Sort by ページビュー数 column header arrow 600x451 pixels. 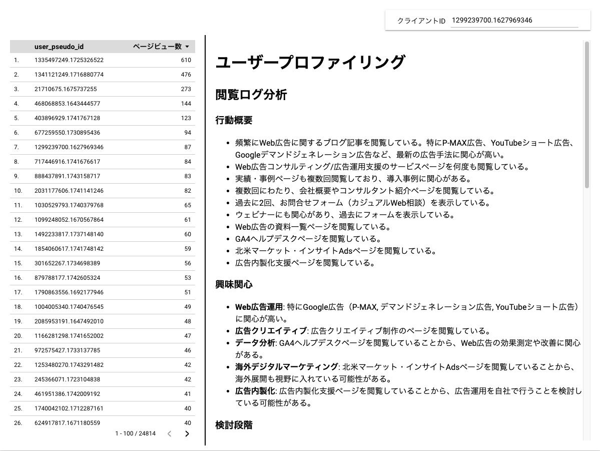tap(187, 47)
